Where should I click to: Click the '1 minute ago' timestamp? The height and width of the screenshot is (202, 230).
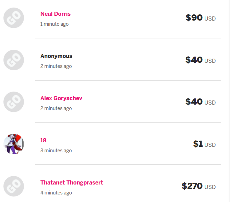(x=55, y=24)
